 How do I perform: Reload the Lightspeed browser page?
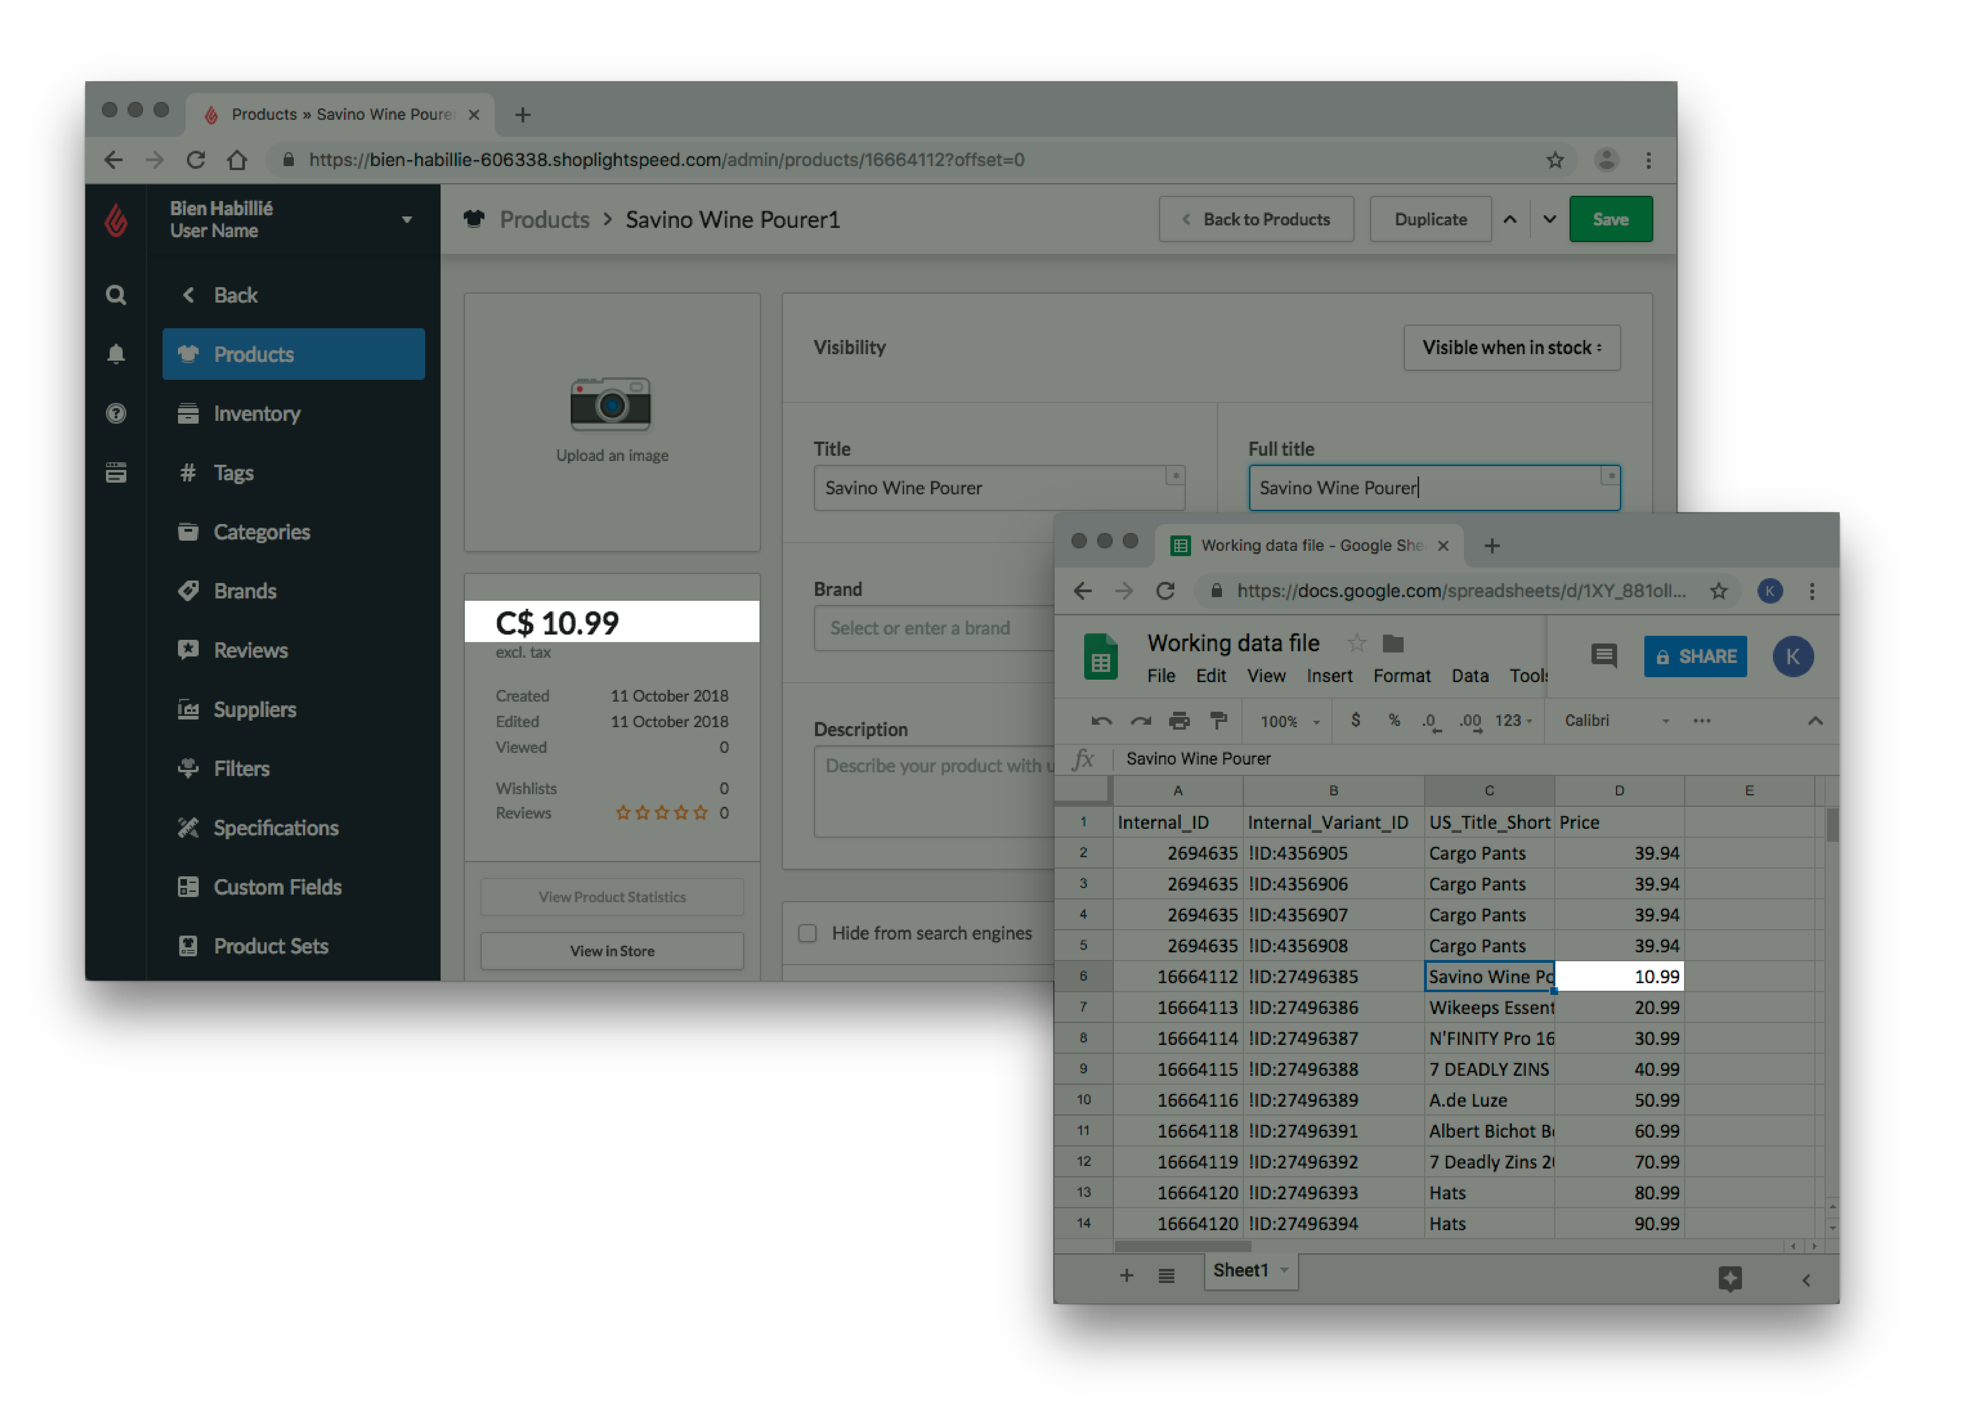point(196,160)
